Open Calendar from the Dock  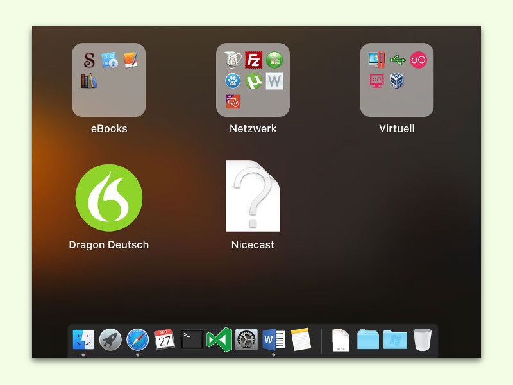pos(165,339)
